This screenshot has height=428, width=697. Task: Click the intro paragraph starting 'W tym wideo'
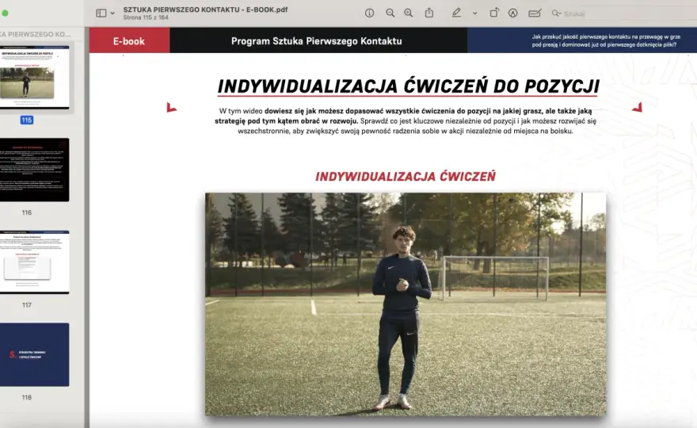tap(406, 120)
